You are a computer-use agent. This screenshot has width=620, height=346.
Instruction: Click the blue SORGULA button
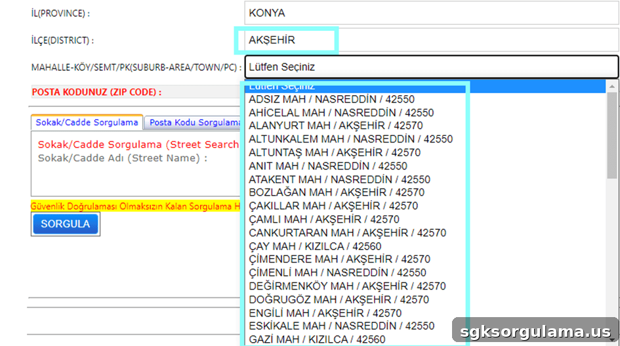tap(65, 224)
